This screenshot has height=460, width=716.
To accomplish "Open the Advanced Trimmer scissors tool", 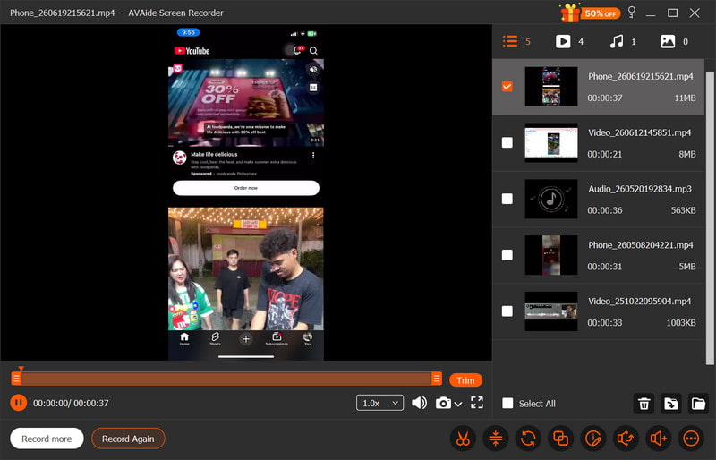I will (463, 439).
